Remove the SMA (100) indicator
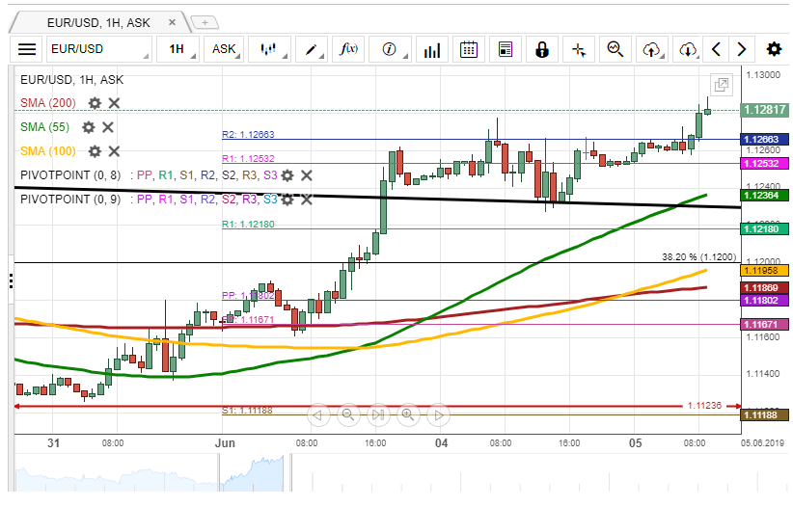 click(114, 151)
